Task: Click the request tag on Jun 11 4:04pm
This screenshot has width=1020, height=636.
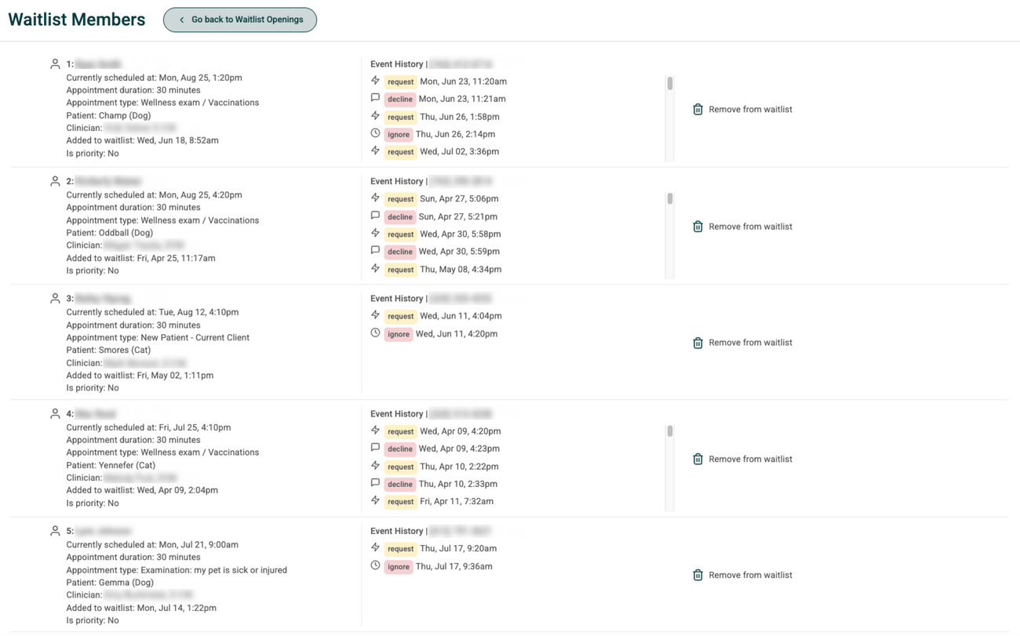Action: pos(400,317)
